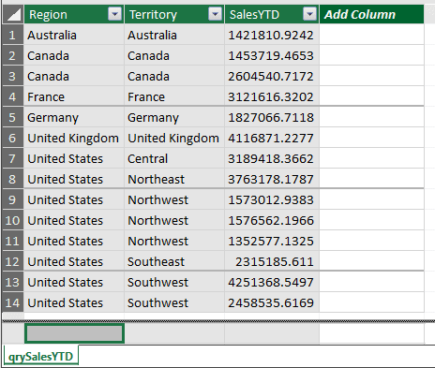Click Region cell 'United States' in row 13
This screenshot has width=435, height=368.
click(74, 282)
